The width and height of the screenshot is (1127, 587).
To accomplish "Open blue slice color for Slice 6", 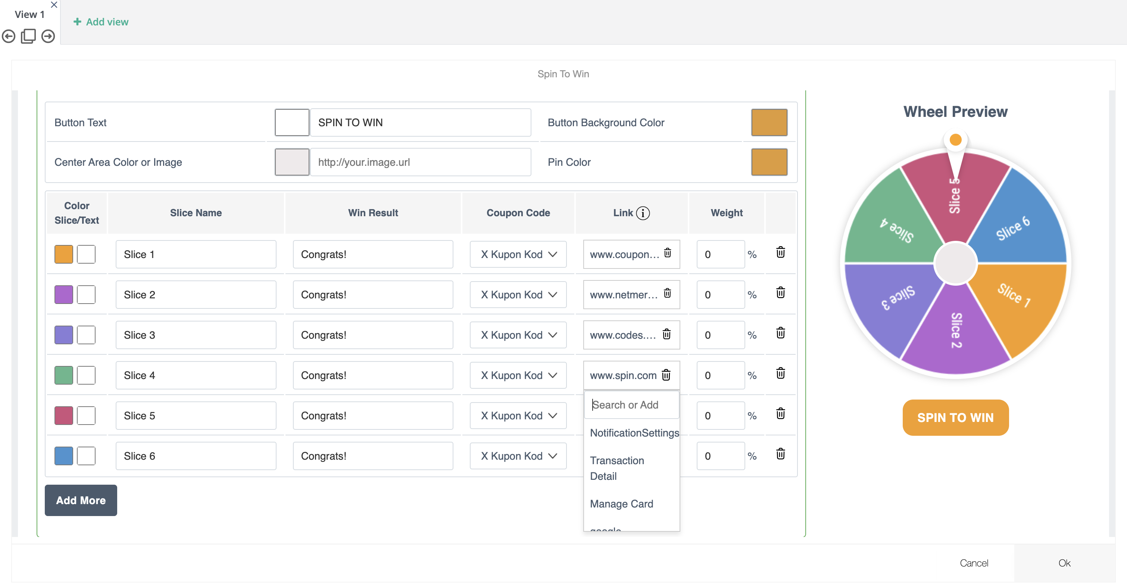I will pyautogui.click(x=64, y=456).
